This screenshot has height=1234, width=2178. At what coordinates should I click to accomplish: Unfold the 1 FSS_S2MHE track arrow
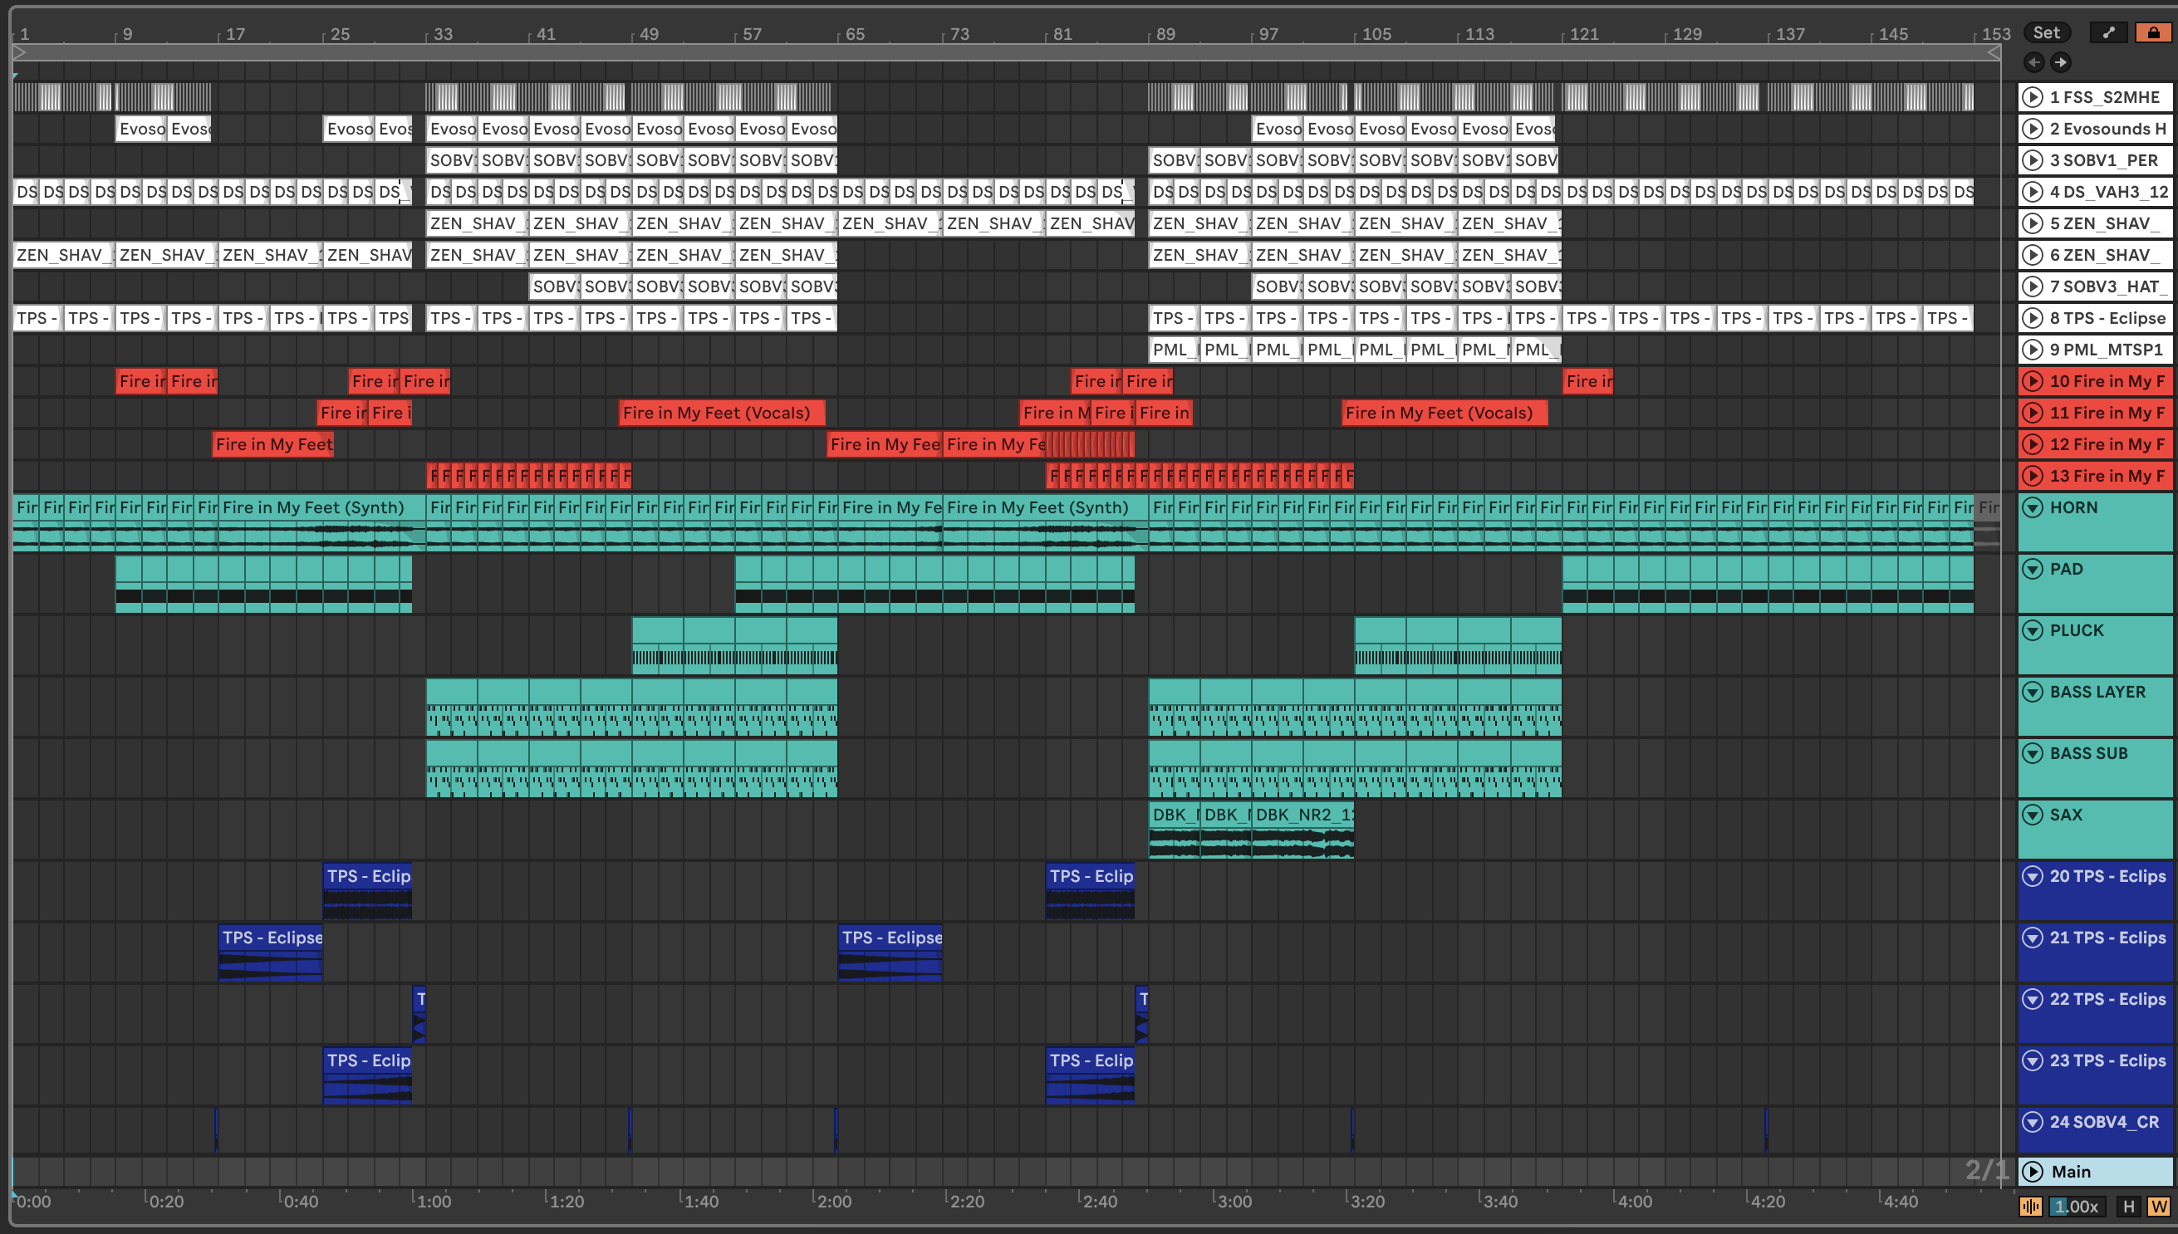pyautogui.click(x=2032, y=97)
